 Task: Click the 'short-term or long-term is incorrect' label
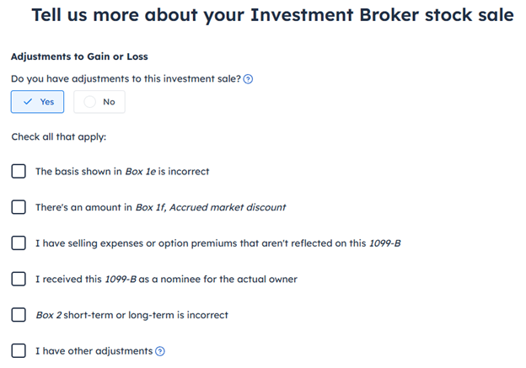click(146, 315)
